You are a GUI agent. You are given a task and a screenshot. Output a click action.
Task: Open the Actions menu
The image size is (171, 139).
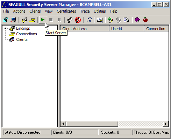[19, 11]
